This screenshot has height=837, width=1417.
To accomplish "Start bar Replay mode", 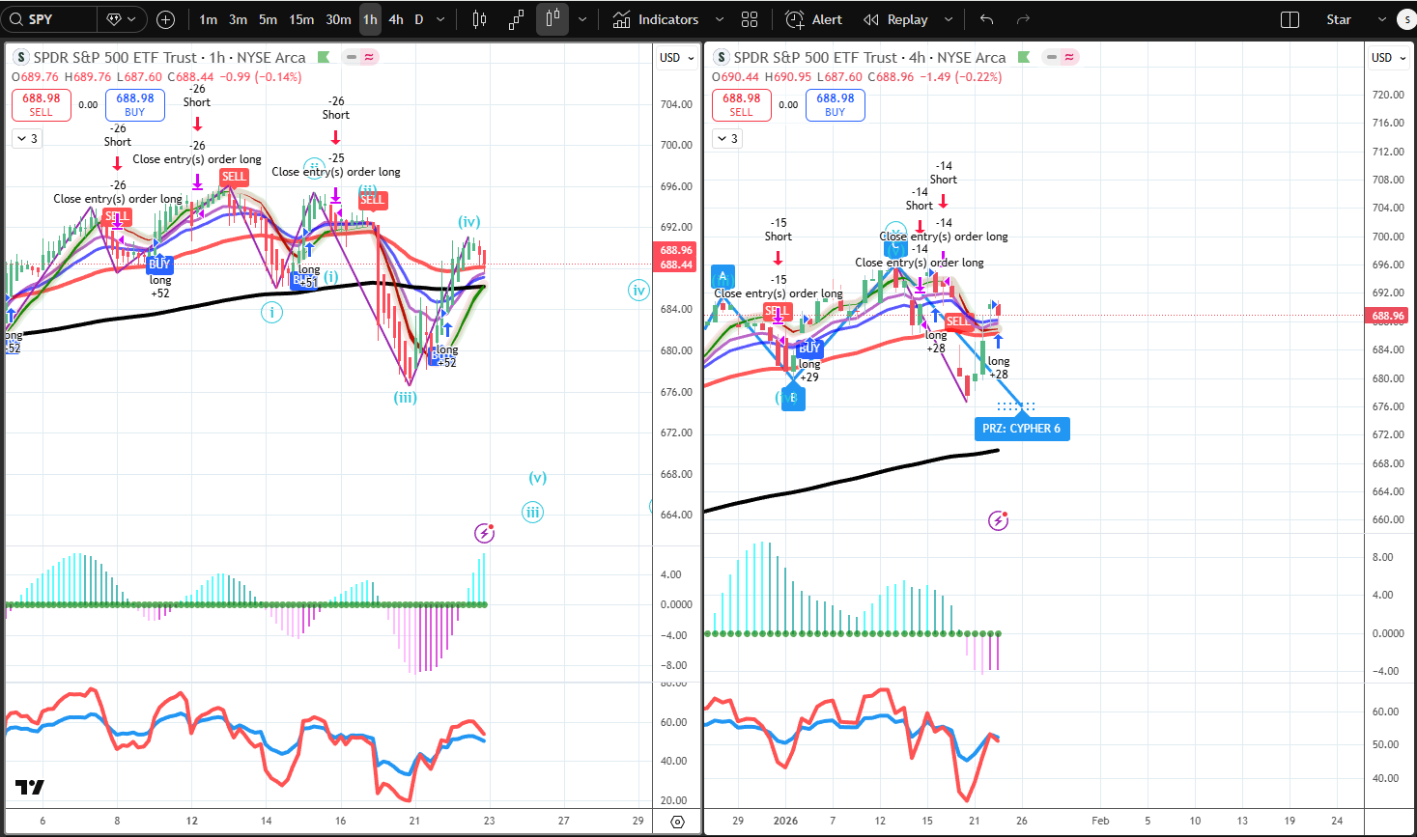I will click(x=895, y=19).
